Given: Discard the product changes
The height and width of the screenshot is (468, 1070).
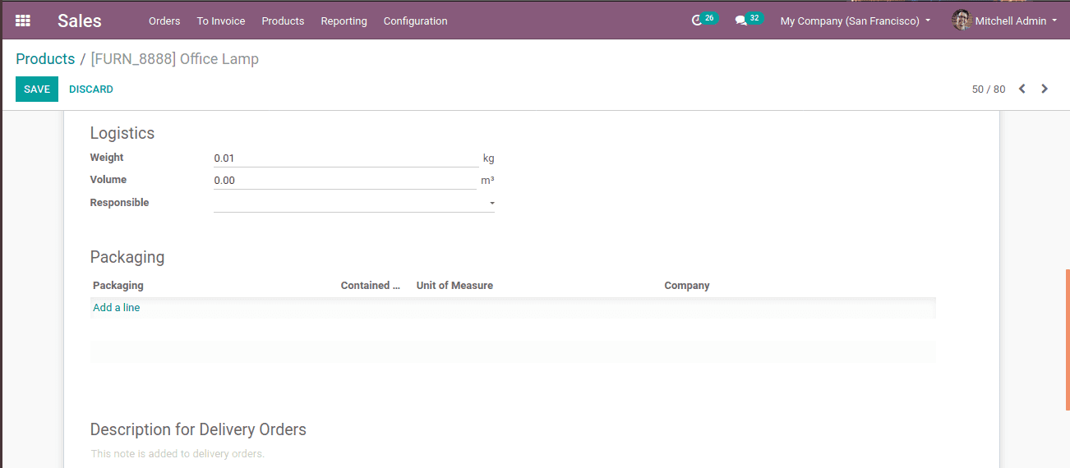Looking at the screenshot, I should tap(91, 89).
